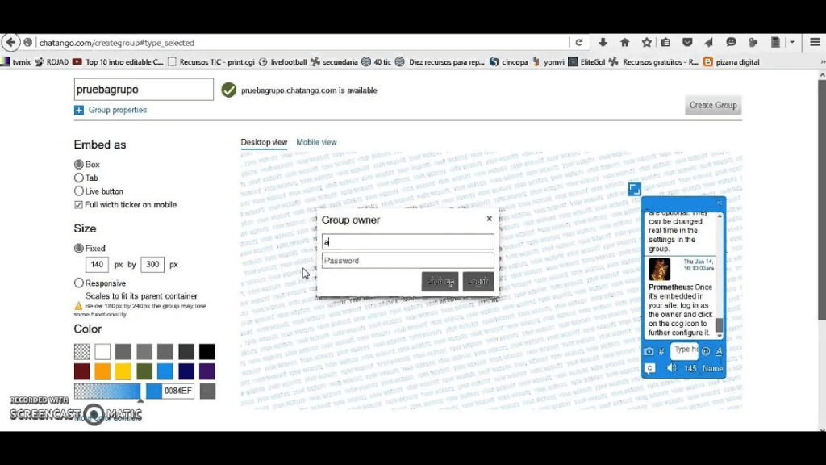Open the bookmarks list clipboard icon
This screenshot has width=826, height=465.
(665, 43)
